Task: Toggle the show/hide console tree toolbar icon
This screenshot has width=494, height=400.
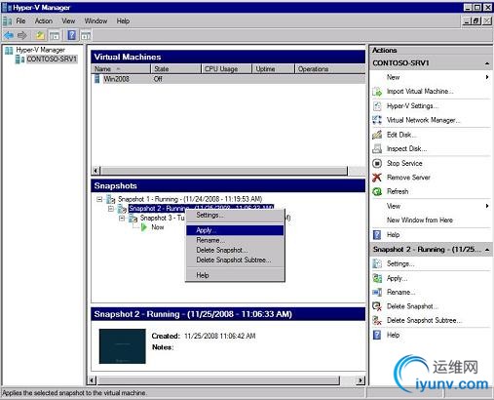Action: coord(55,35)
